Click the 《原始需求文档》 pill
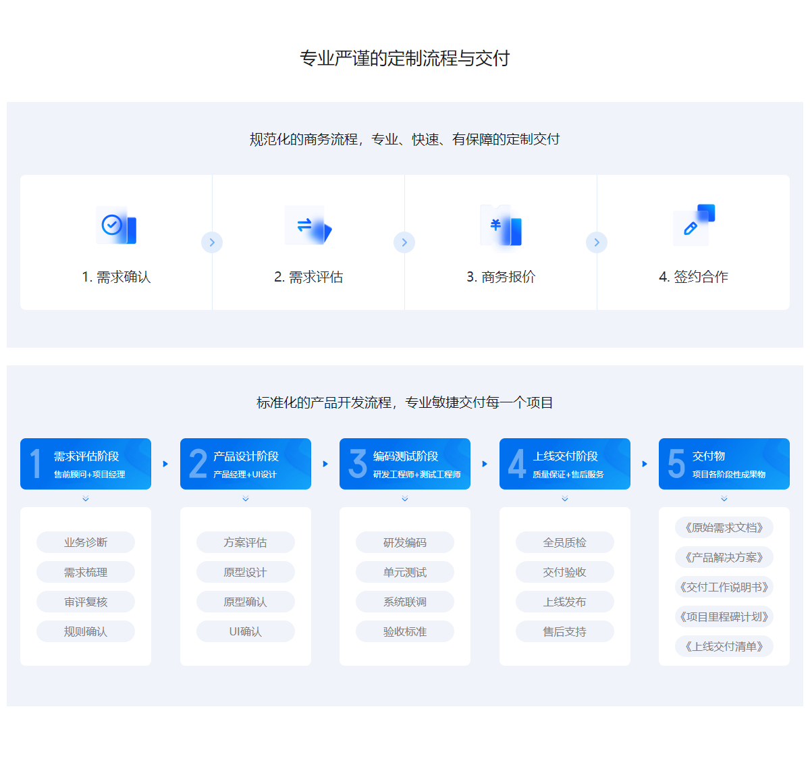 (x=724, y=527)
